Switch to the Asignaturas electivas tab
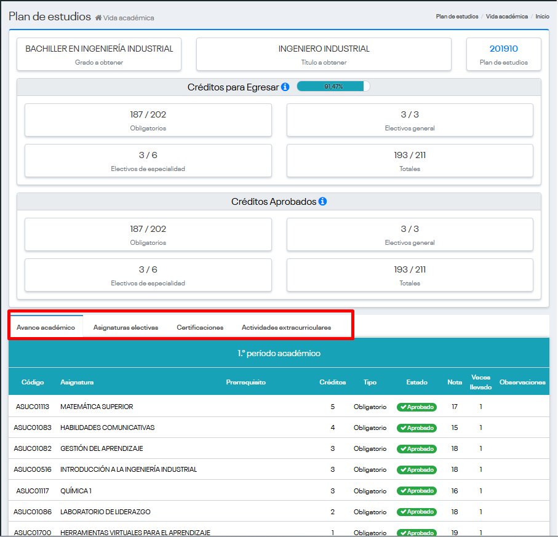 click(x=126, y=327)
